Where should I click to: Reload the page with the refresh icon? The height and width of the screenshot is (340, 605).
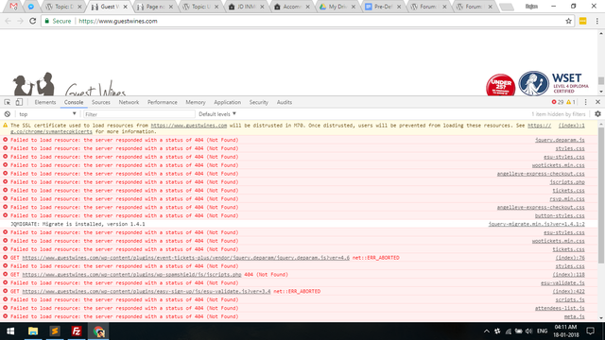[33, 21]
